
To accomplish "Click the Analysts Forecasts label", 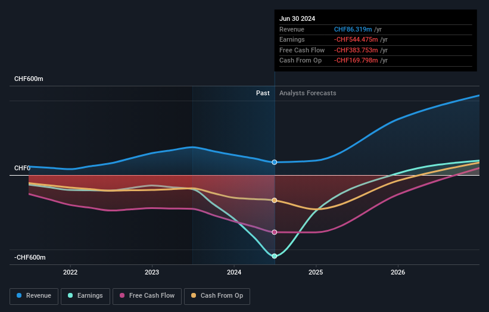I will [x=307, y=93].
